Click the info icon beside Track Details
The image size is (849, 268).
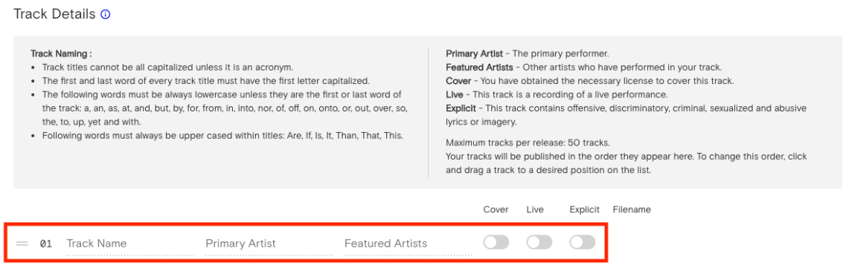(106, 15)
